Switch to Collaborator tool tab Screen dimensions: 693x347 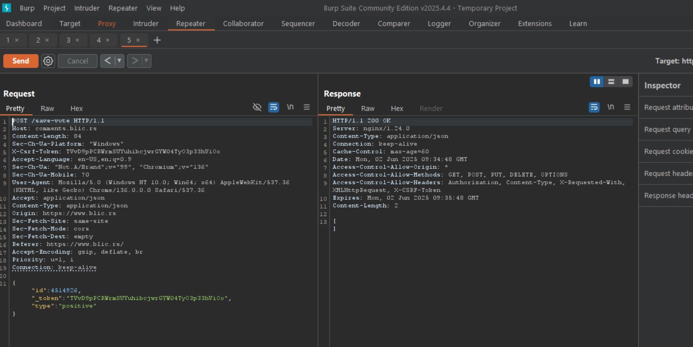click(243, 23)
